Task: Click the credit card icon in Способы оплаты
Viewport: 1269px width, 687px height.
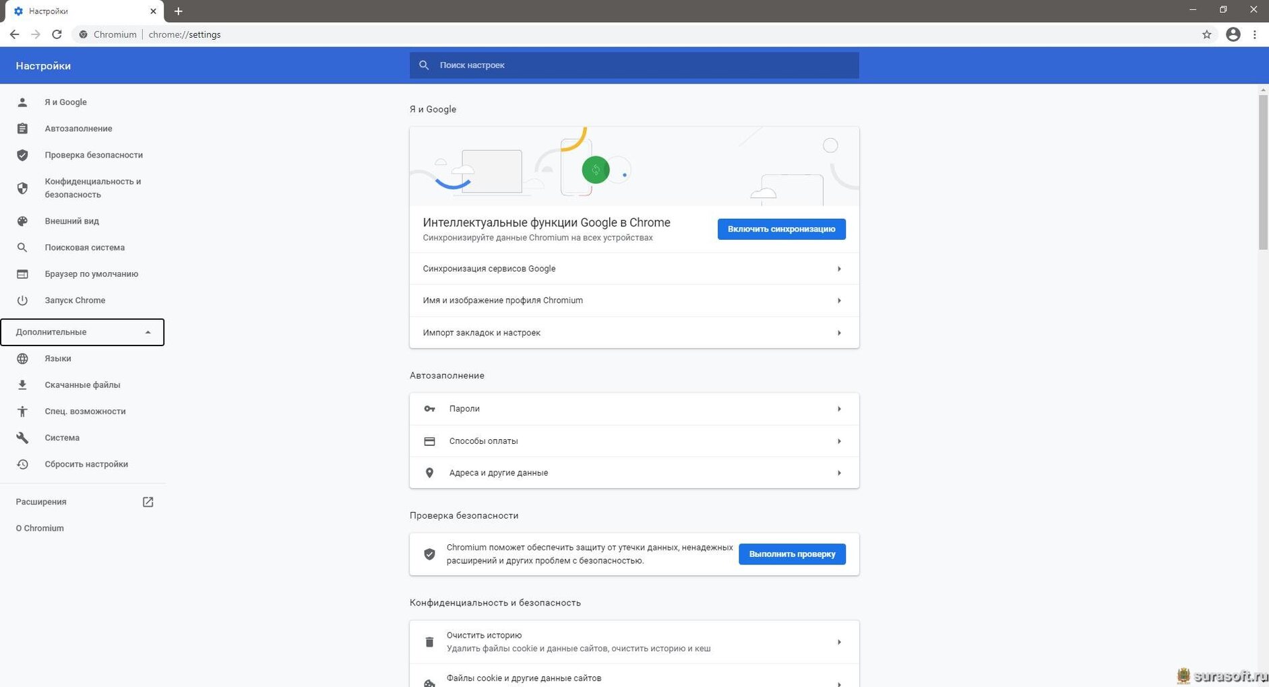Action: pos(429,441)
